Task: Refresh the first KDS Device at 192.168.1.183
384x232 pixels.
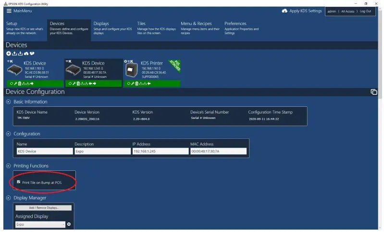Action: tap(12, 83)
